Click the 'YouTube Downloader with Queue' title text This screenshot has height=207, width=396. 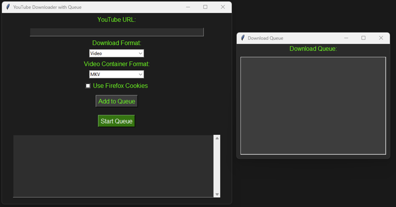(47, 7)
